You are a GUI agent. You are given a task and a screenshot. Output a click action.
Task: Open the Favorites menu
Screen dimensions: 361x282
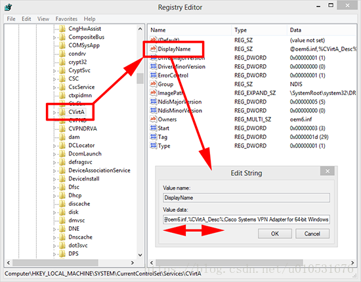(x=66, y=19)
